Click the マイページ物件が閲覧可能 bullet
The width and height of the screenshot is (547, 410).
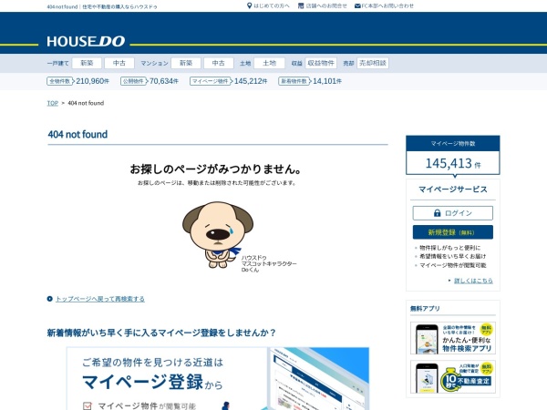pos(453,265)
